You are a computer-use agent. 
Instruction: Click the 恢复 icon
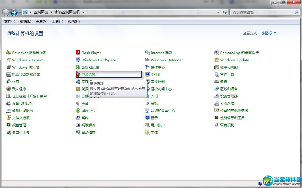pyautogui.click(x=8, y=82)
